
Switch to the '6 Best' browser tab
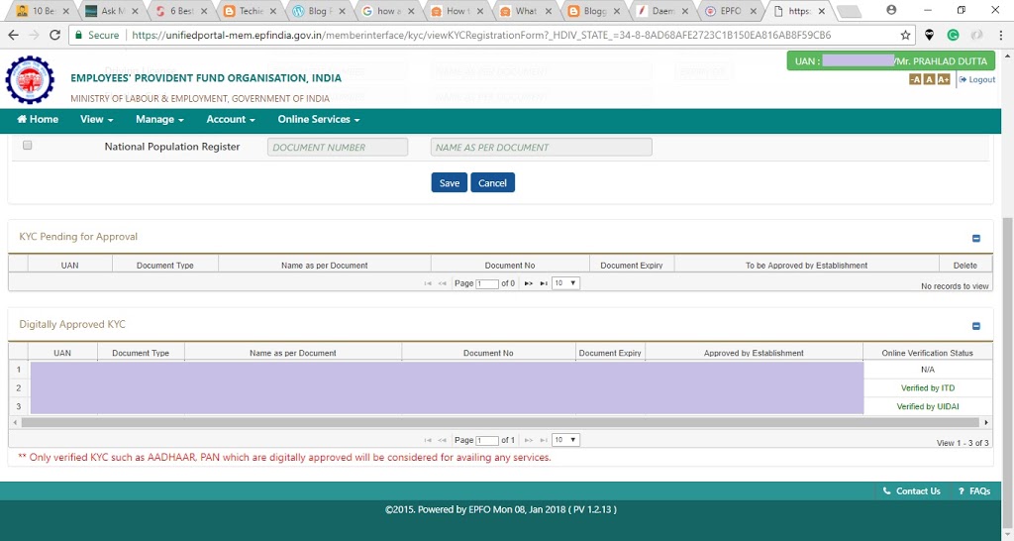pyautogui.click(x=179, y=11)
